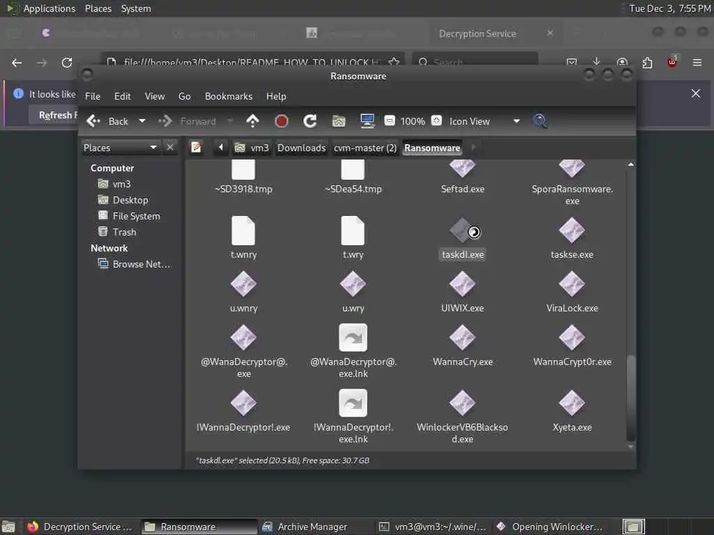Go to Home folder icon in toolbar

pyautogui.click(x=338, y=121)
